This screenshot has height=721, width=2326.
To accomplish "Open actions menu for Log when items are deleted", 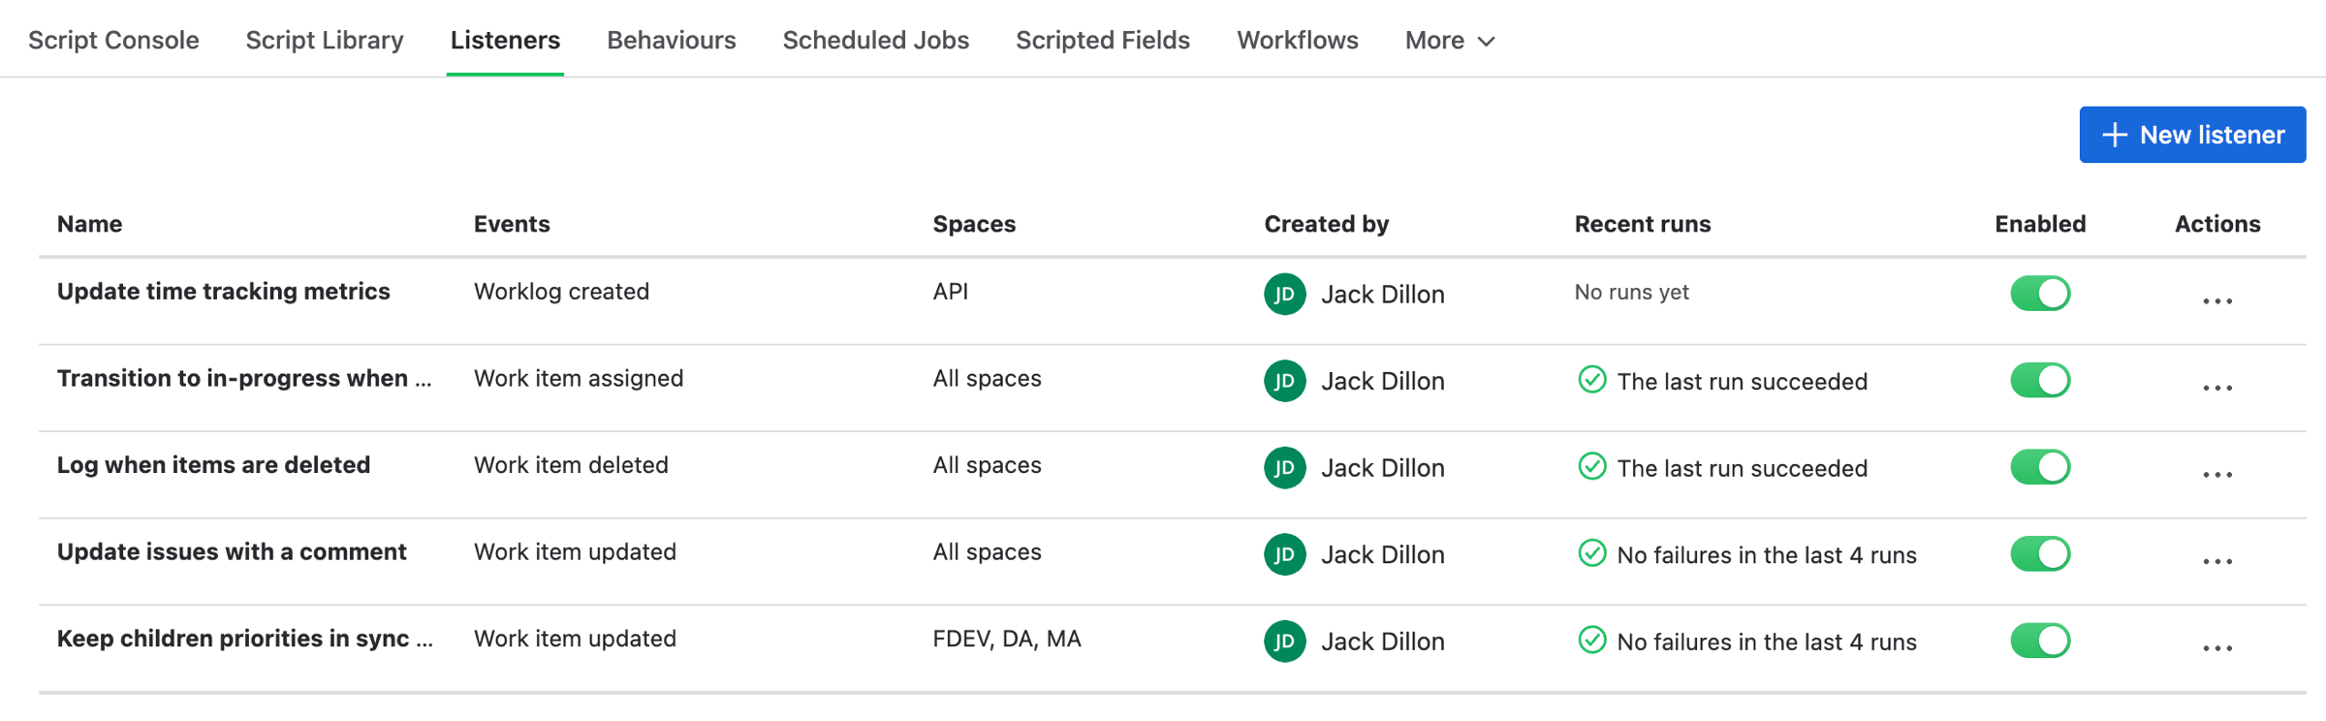I will point(2217,475).
